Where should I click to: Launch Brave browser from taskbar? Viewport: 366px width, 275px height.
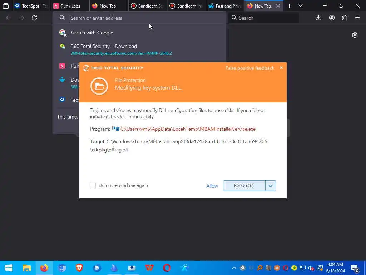pos(79,268)
